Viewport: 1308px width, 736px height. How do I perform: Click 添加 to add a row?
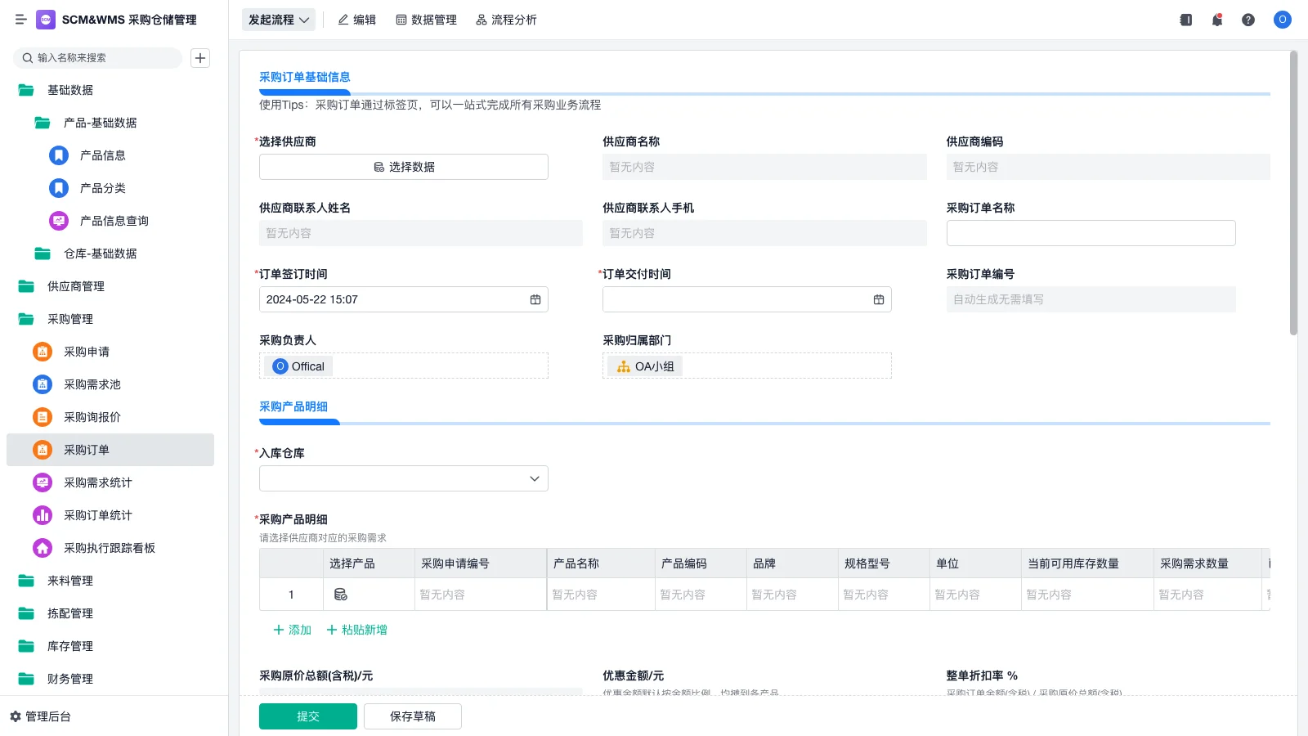point(292,630)
